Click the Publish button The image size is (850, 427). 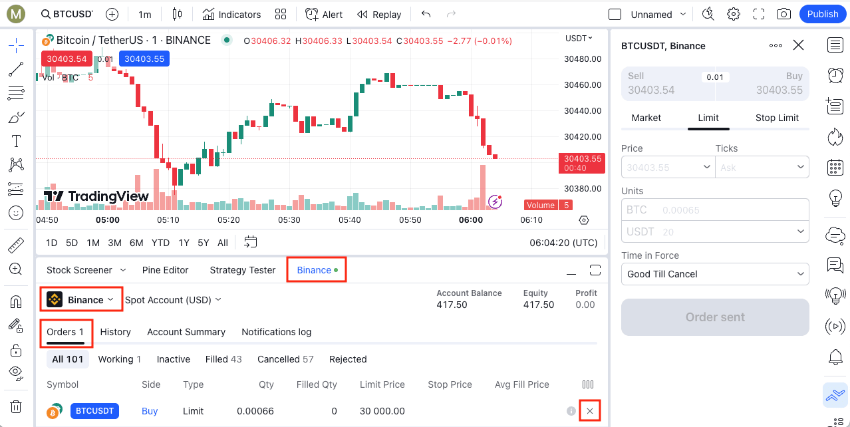point(822,13)
